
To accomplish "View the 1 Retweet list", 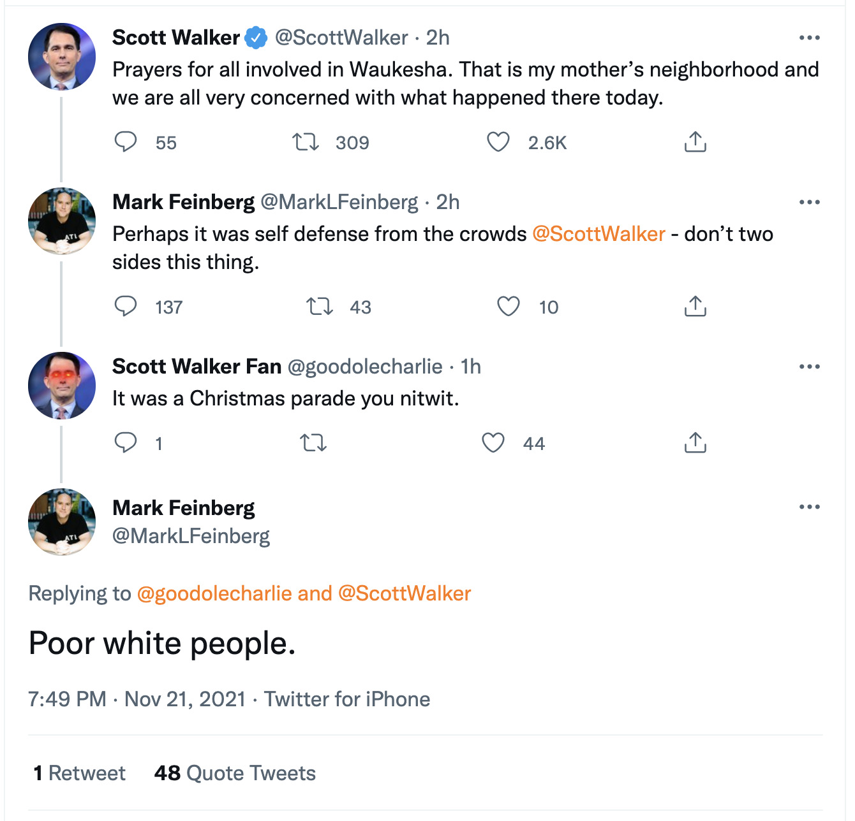I will 80,773.
